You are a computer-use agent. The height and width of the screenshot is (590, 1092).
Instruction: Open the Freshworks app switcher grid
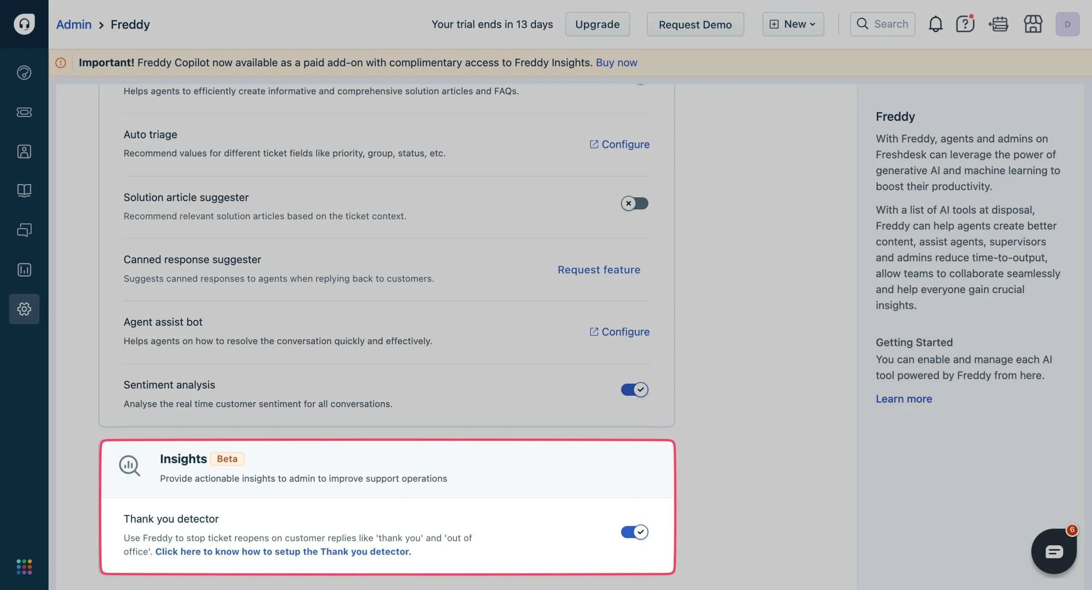coord(24,567)
